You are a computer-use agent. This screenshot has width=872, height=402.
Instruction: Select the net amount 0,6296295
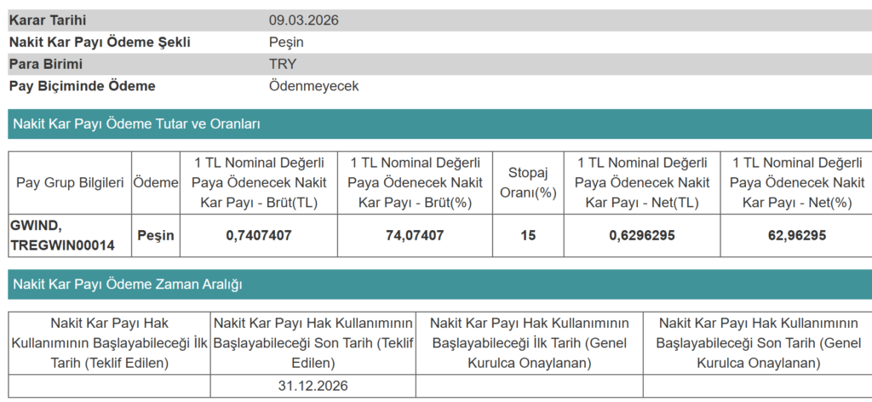click(x=642, y=236)
